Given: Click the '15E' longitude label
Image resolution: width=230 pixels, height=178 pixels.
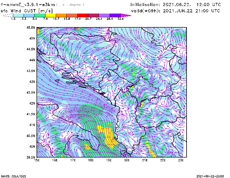Looking at the screenshot, I should (x=37, y=160).
